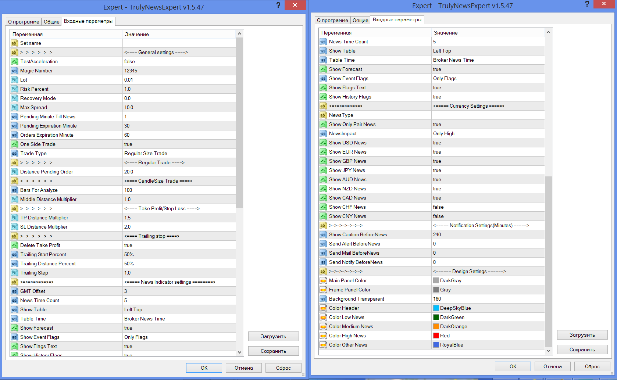
Task: Click the icon beside Show CNY News
Action: point(323,216)
